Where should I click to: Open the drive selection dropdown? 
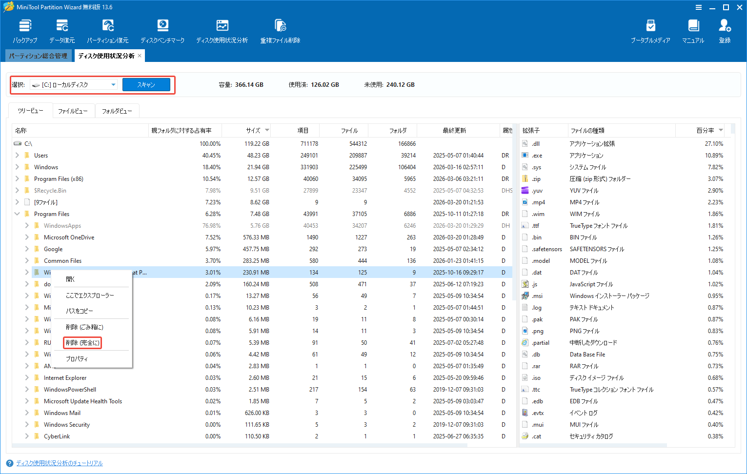pos(113,84)
